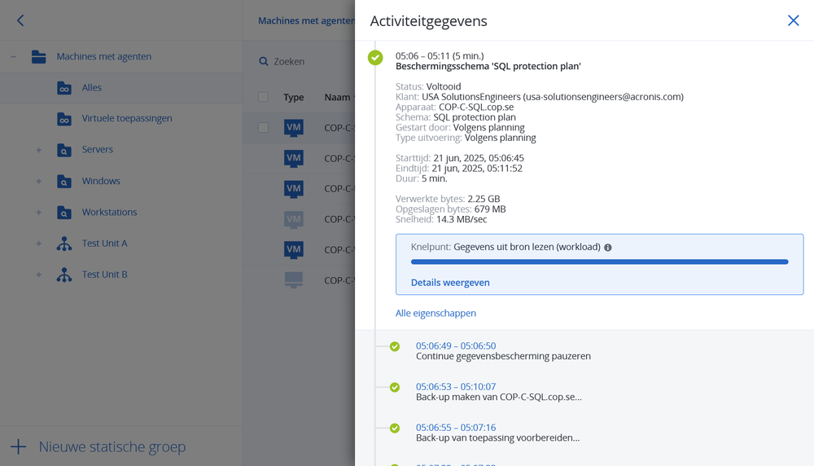Expand the Windows group
This screenshot has height=466, width=814.
[38, 182]
